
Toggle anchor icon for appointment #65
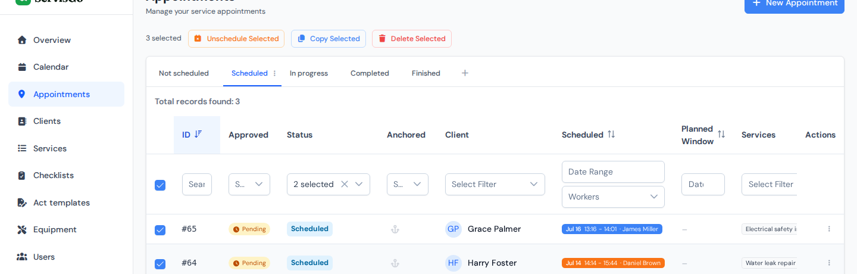(395, 229)
